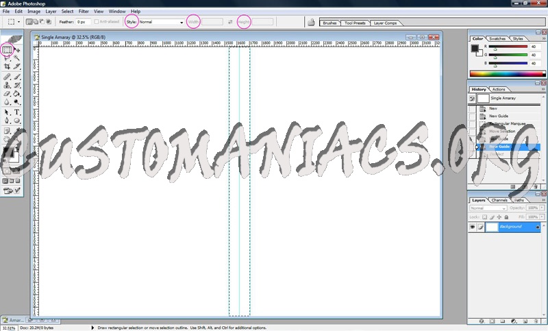Create new fill or adjustment layer
548x331 pixels.
pyautogui.click(x=514, y=321)
